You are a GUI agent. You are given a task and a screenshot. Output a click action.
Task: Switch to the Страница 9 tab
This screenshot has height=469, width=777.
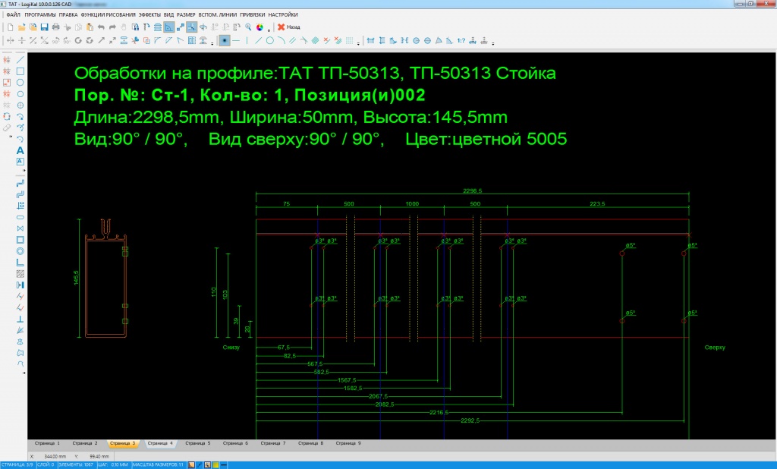[x=348, y=443]
